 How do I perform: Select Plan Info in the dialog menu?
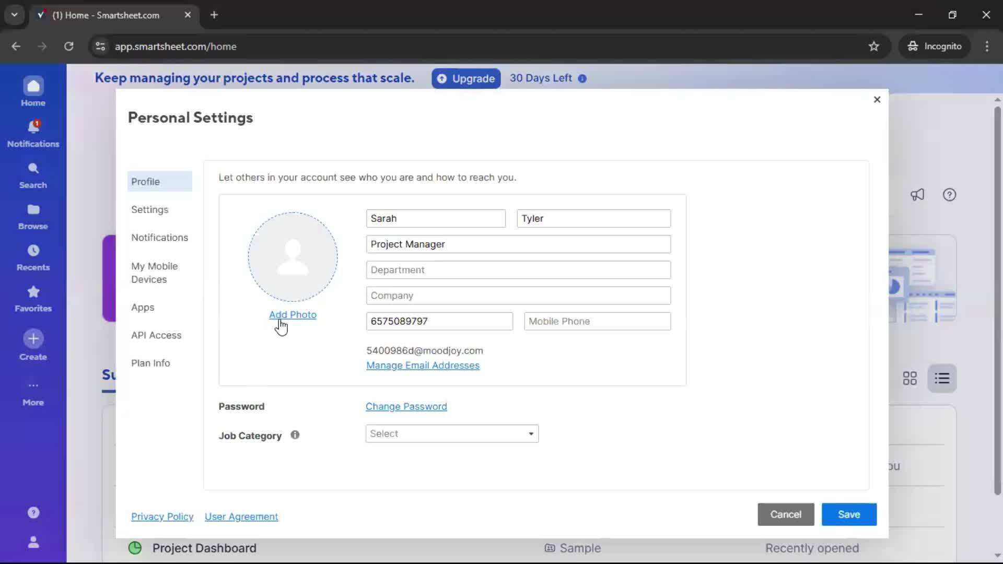150,363
